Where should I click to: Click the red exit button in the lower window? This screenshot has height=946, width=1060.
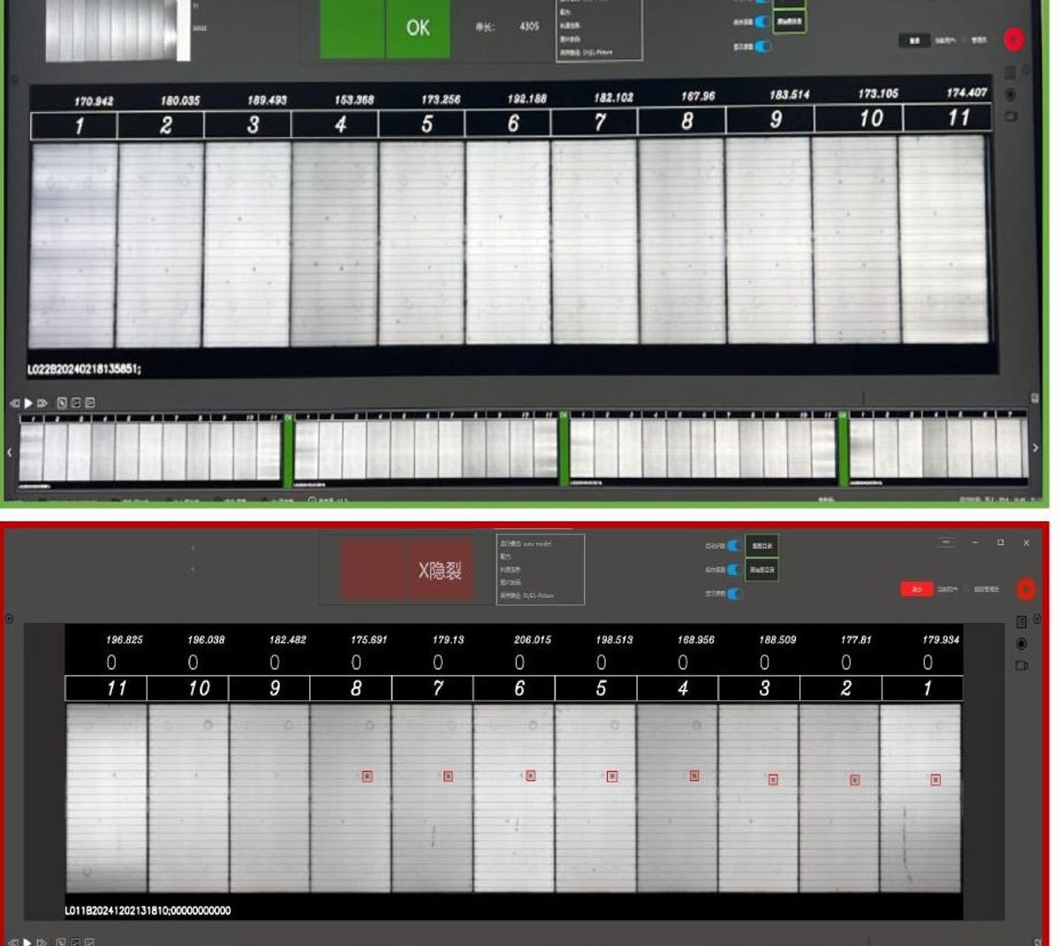coord(916,588)
